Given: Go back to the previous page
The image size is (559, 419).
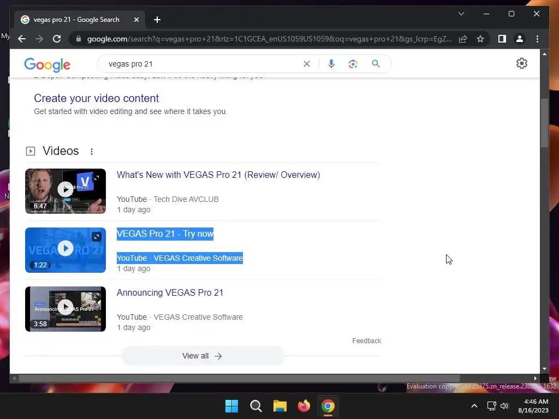Looking at the screenshot, I should tap(22, 39).
